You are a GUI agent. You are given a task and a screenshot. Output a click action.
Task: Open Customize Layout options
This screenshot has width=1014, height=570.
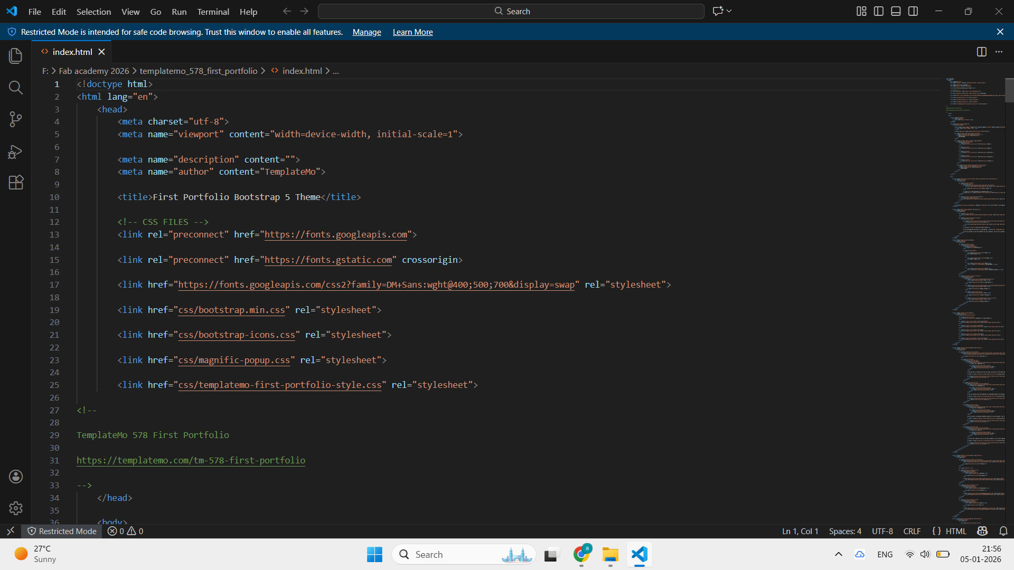(x=861, y=11)
